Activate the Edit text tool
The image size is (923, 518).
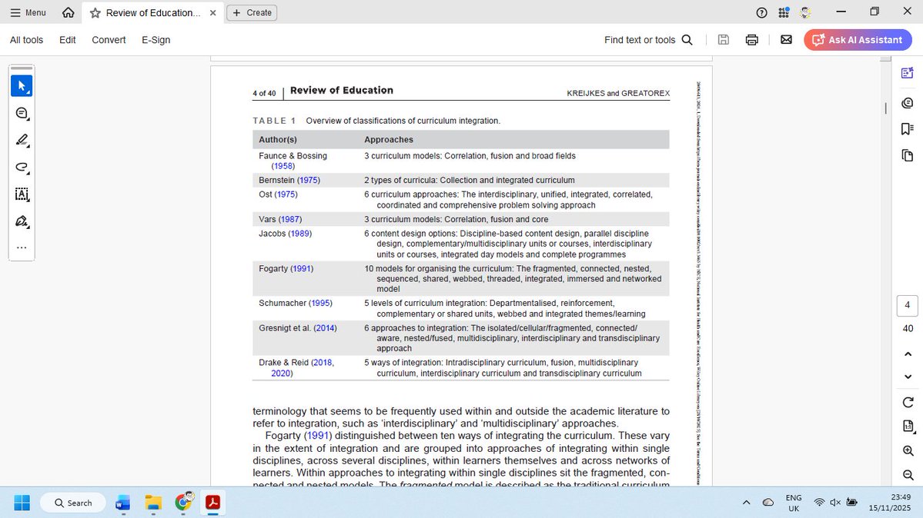[21, 194]
